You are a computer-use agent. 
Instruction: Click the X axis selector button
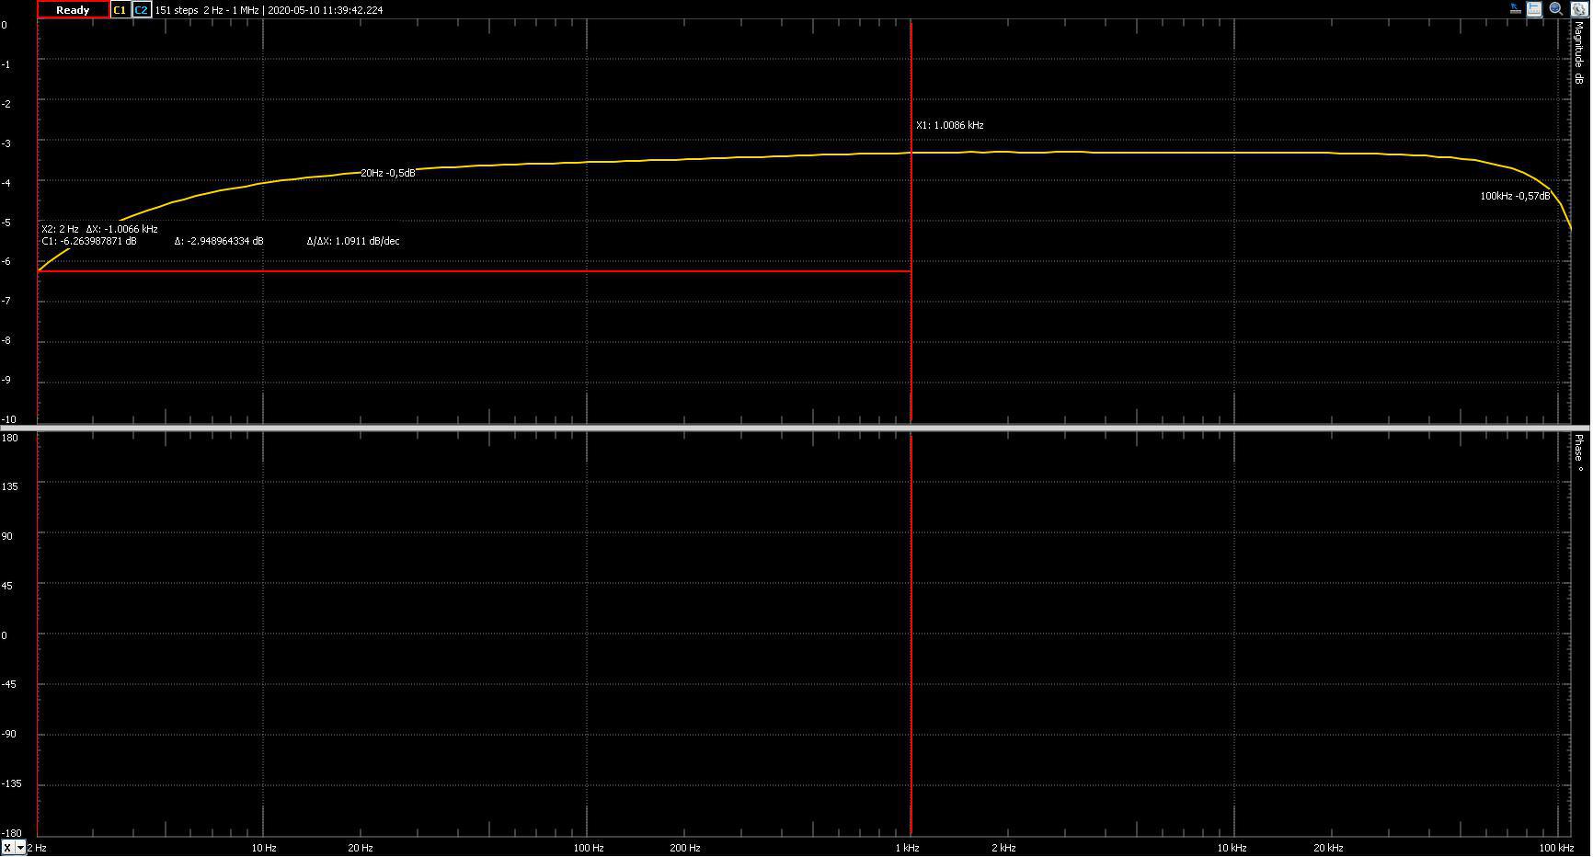pos(7,849)
